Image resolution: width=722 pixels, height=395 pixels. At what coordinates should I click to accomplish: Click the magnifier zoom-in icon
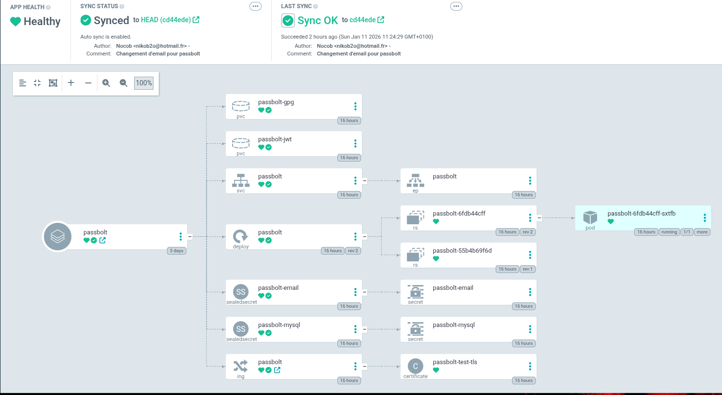click(106, 83)
